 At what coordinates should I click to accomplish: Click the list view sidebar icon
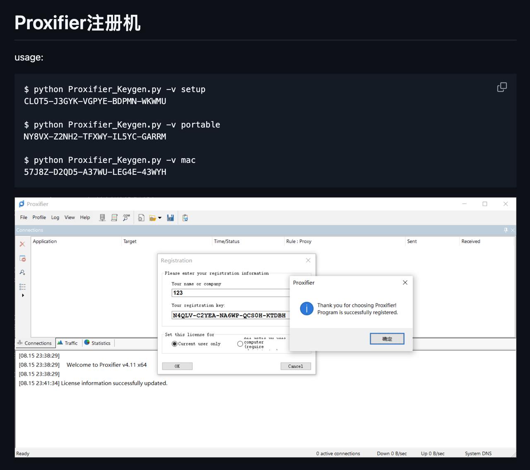[x=22, y=287]
